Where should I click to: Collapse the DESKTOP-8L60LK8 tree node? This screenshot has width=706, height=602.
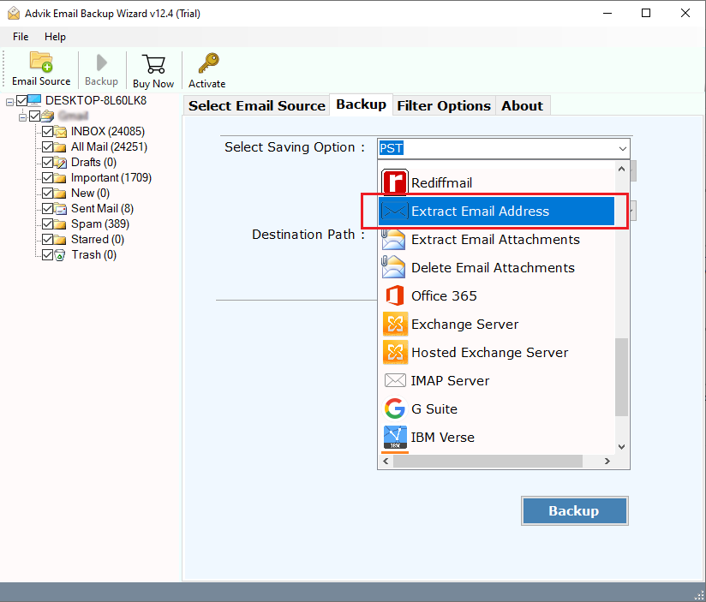click(9, 102)
